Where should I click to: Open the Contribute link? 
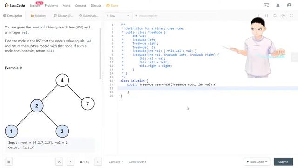coord(137,162)
